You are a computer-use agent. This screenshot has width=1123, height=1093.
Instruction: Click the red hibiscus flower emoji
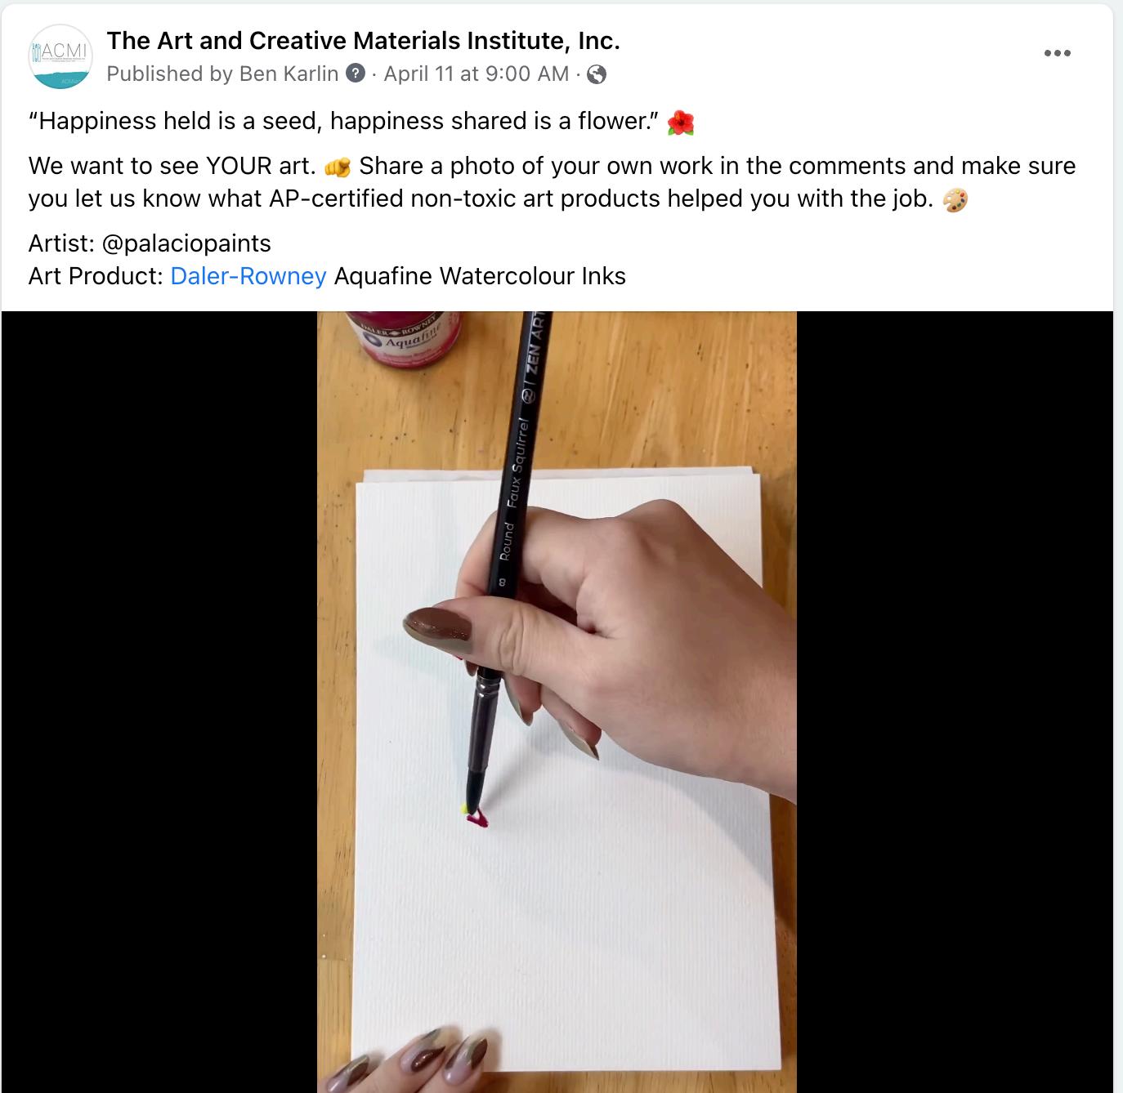point(681,123)
